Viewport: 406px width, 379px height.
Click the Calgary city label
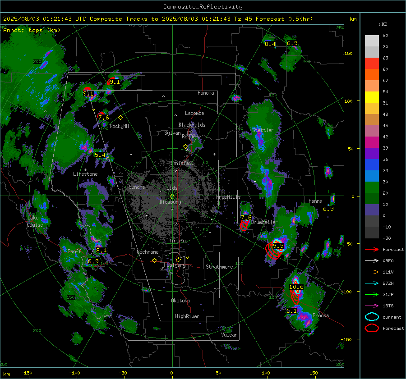tap(176, 265)
